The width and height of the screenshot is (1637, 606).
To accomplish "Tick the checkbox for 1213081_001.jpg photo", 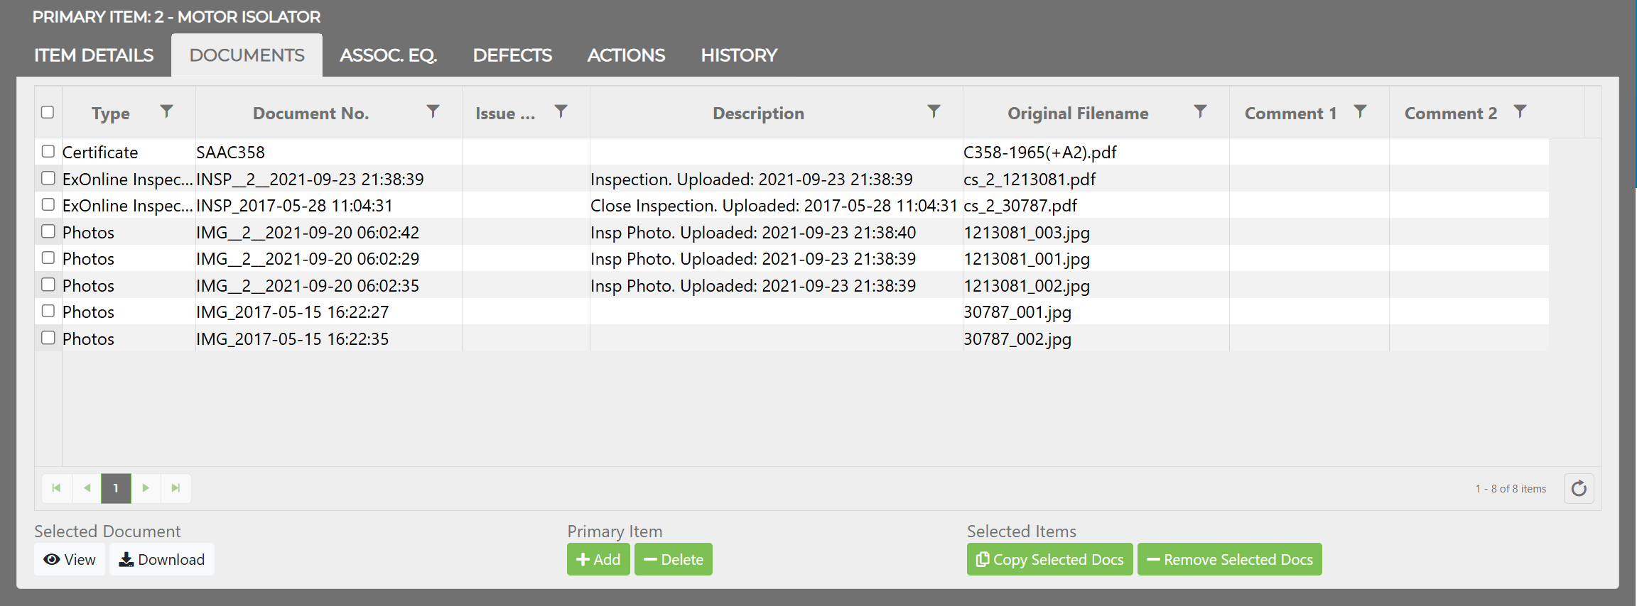I will pos(48,258).
